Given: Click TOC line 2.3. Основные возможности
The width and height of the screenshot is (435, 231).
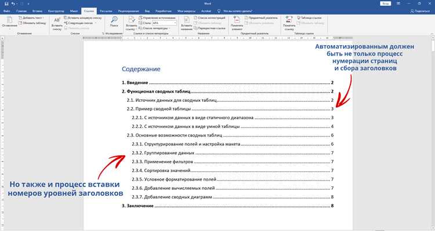Looking at the screenshot, I should coord(230,135).
